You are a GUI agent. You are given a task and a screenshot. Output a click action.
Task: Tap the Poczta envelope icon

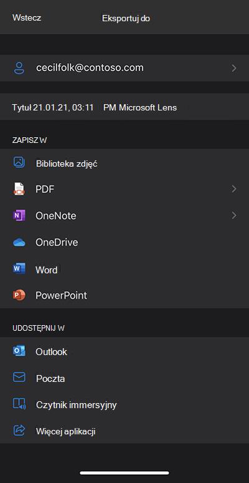point(19,378)
